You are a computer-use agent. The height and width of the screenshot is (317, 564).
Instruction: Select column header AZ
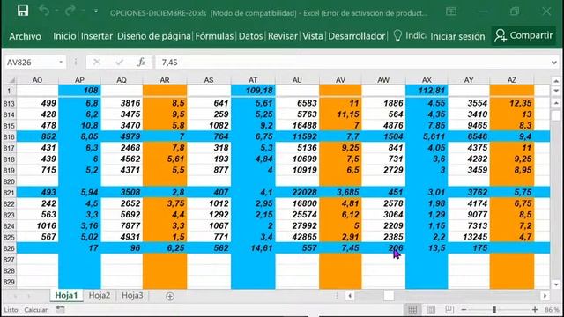point(512,80)
